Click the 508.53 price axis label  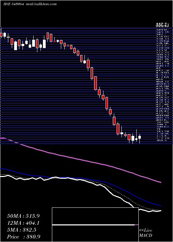click(x=162, y=55)
